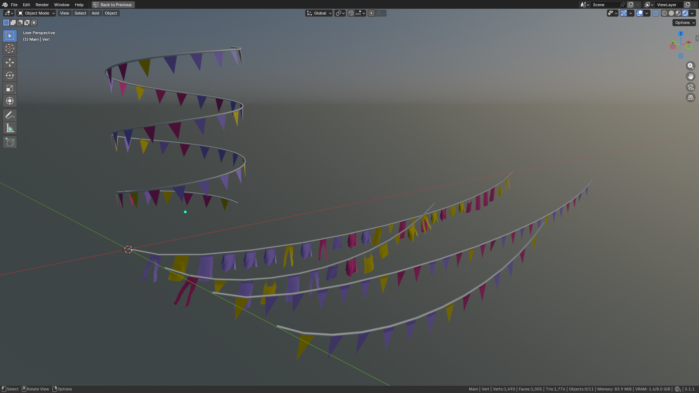Viewport: 699px width, 393px height.
Task: Switch to wireframe shading
Action: pos(664,13)
